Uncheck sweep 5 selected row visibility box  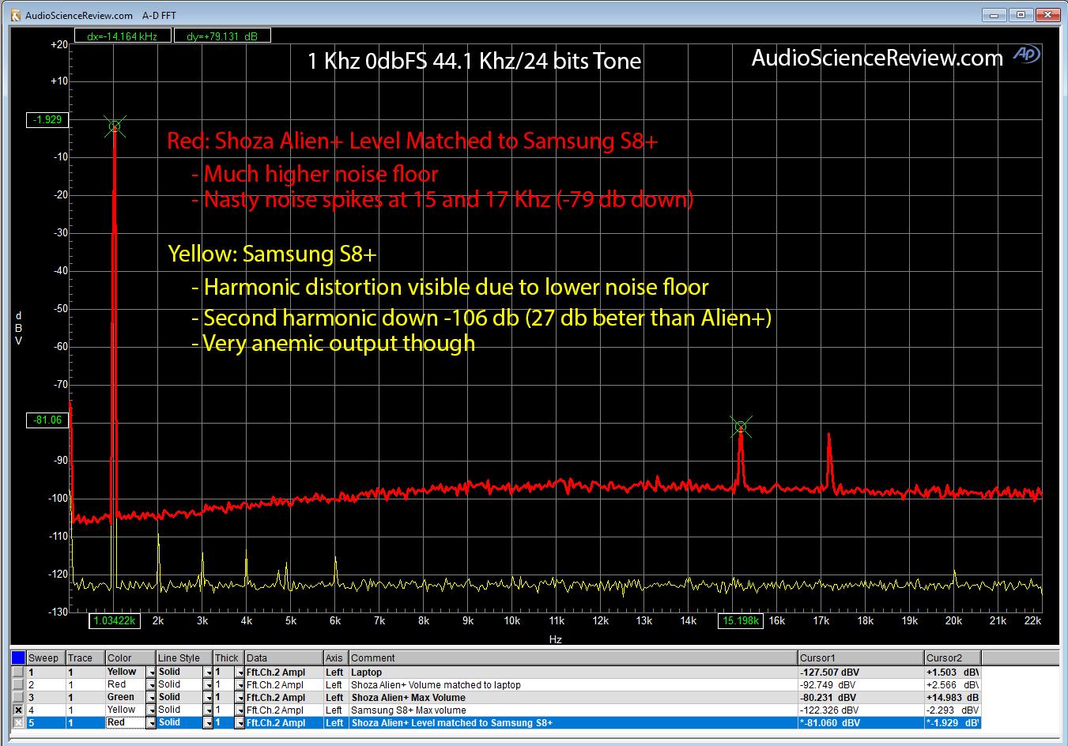tap(18, 723)
